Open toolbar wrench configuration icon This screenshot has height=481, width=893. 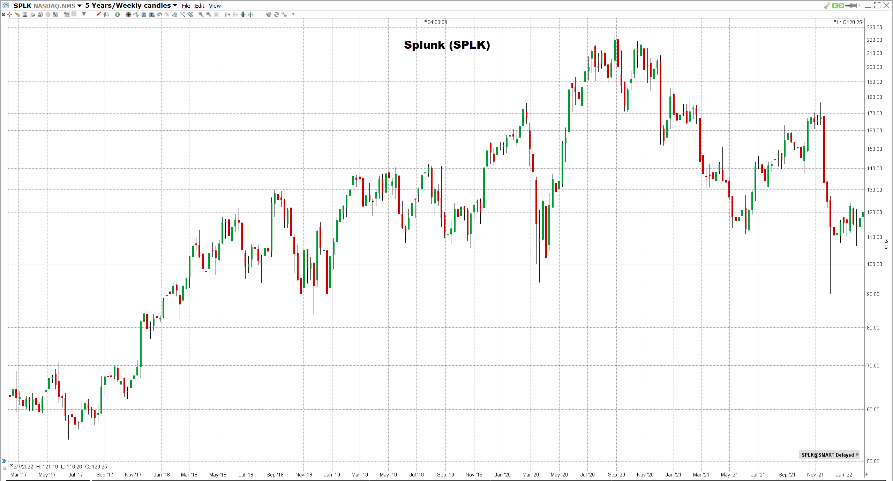(x=284, y=14)
